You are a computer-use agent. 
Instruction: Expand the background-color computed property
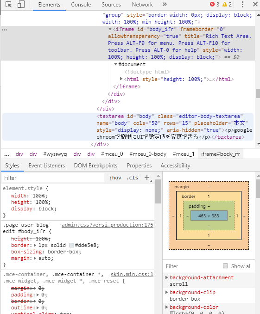point(166,307)
